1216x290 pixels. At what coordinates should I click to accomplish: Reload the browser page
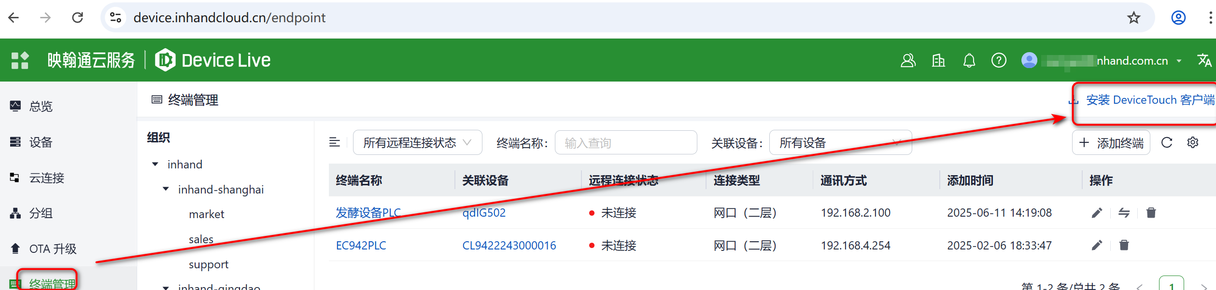[77, 18]
